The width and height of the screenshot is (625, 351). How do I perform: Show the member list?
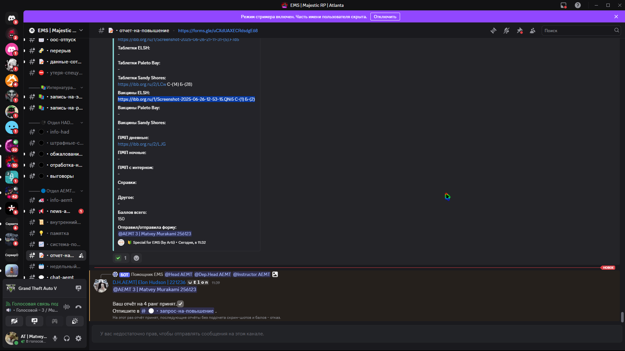(x=533, y=31)
